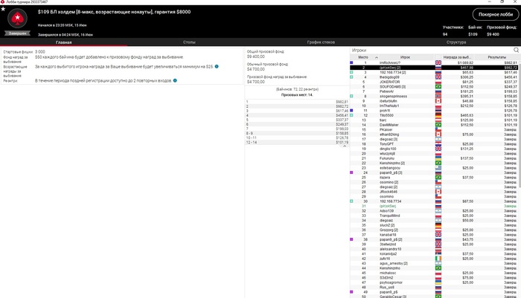Click Irish flag next to zufo16

[x=438, y=259]
